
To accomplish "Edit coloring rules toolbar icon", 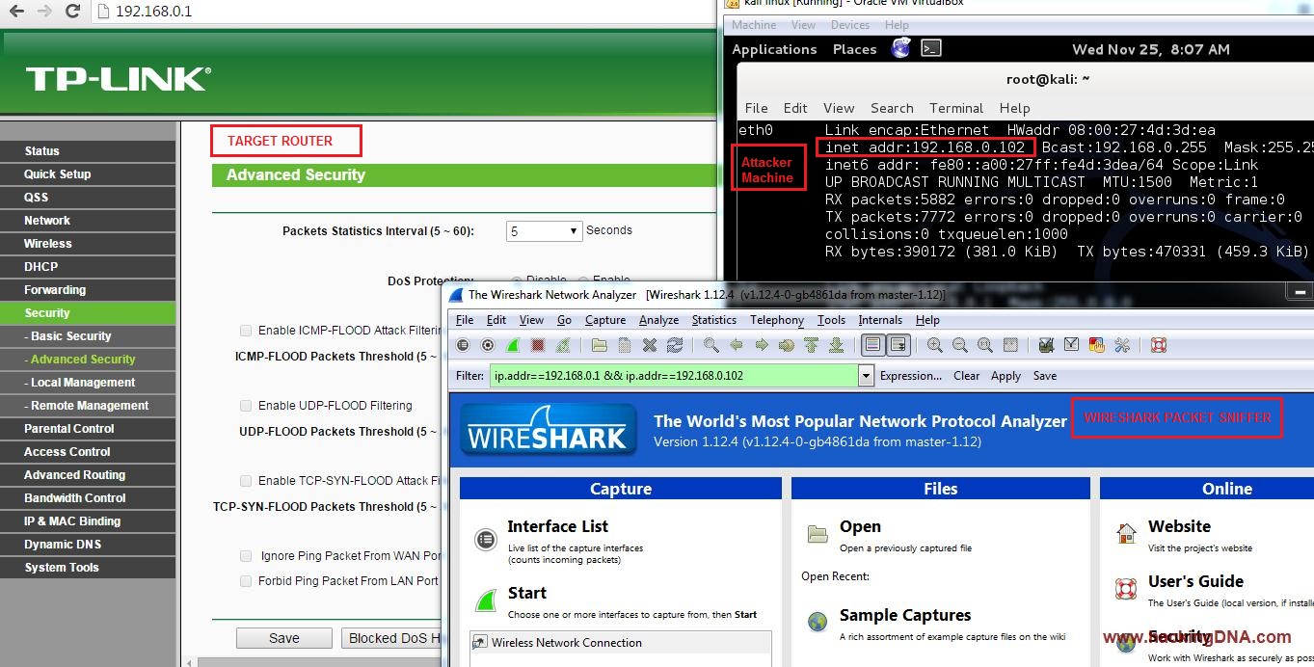I will pos(1097,345).
